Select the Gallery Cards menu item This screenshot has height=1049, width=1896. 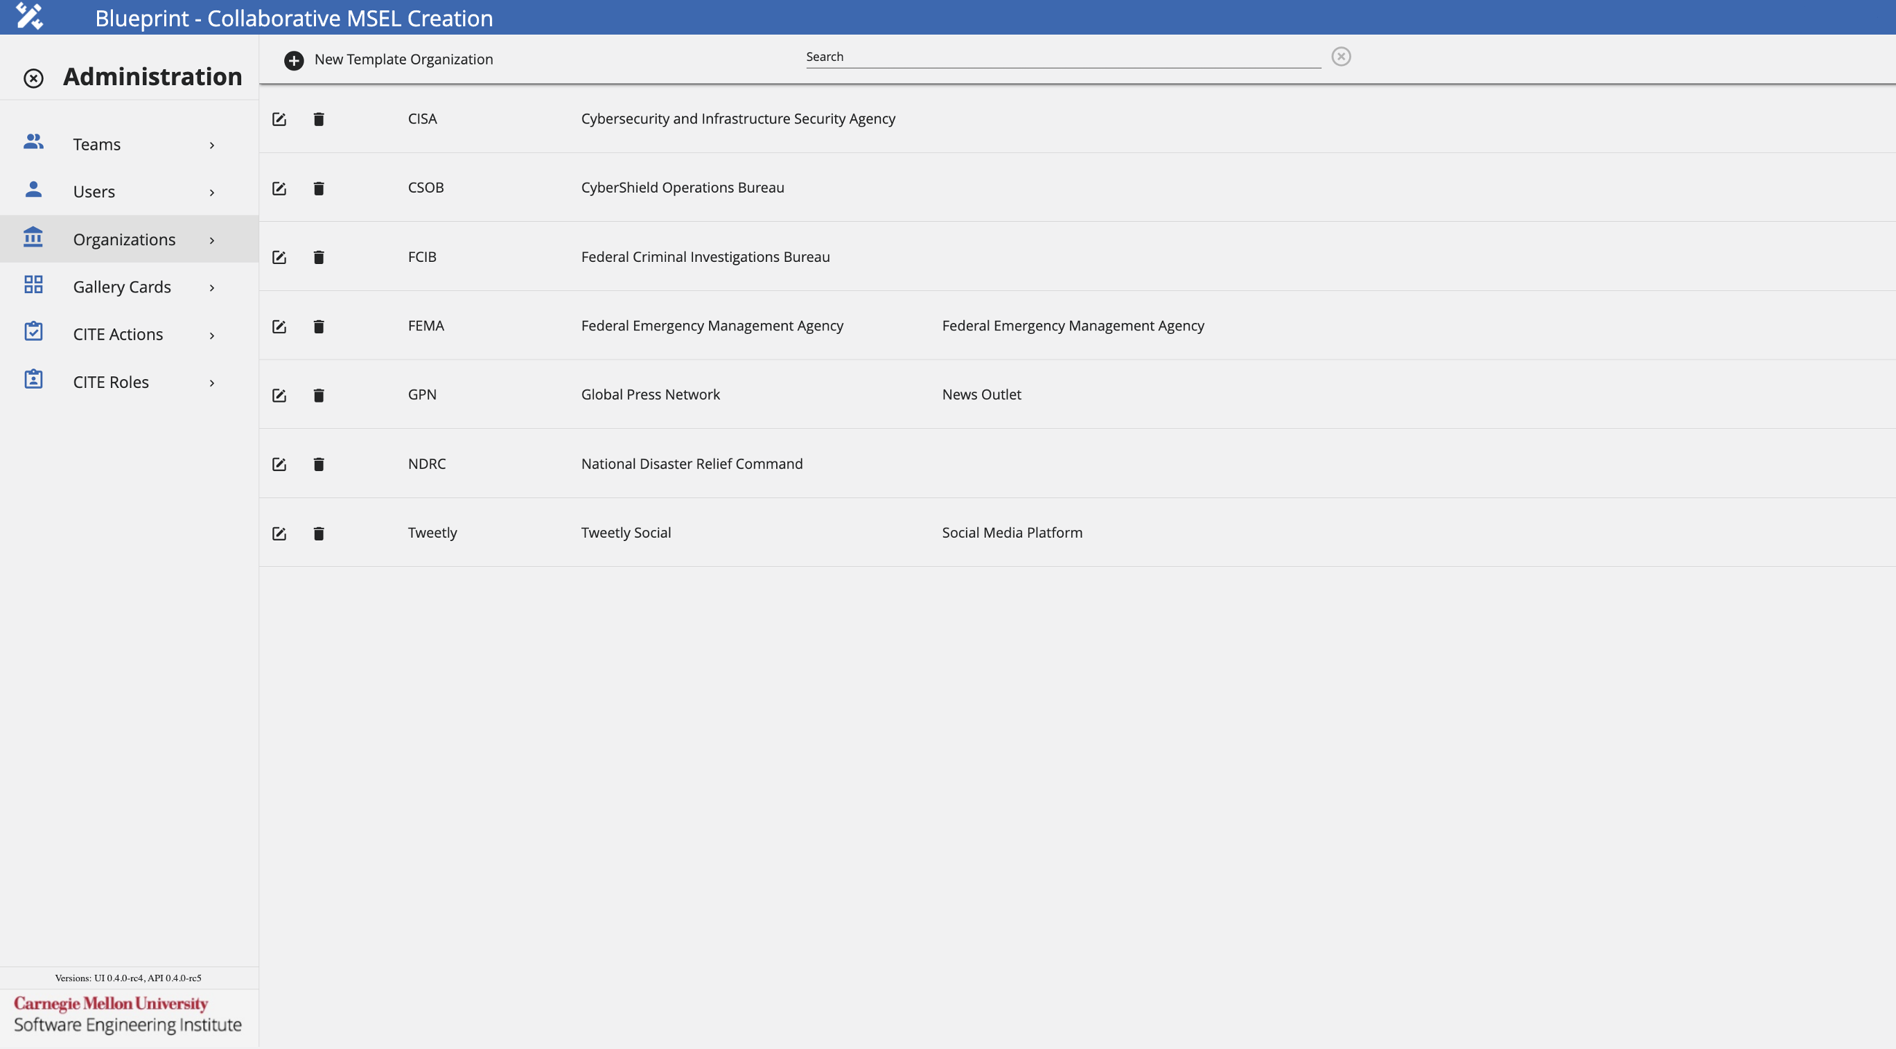click(121, 286)
